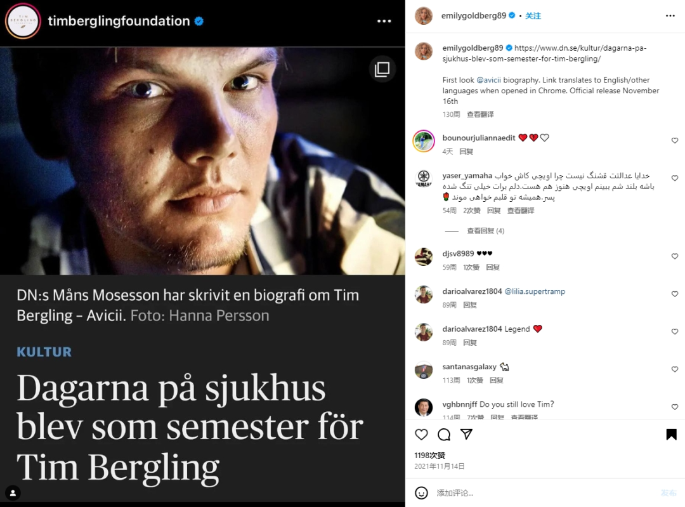Reply to djsv8989's comment
Image resolution: width=685 pixels, height=507 pixels.
pyautogui.click(x=493, y=268)
